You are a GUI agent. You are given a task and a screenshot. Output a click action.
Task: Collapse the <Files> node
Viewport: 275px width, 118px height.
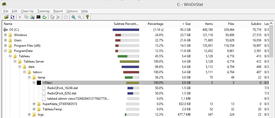tap(34, 82)
